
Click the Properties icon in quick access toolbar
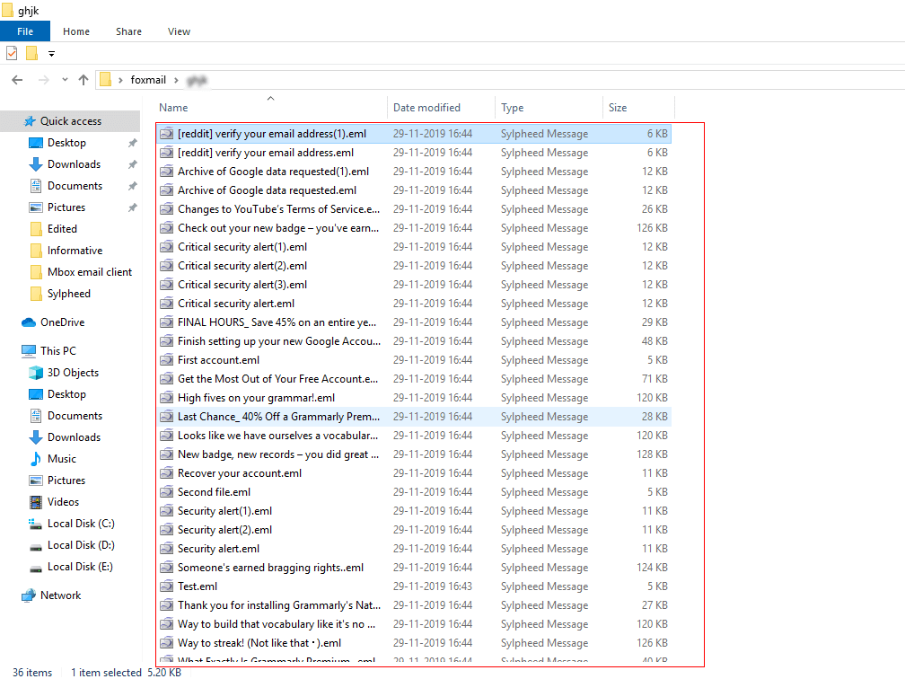coord(12,53)
